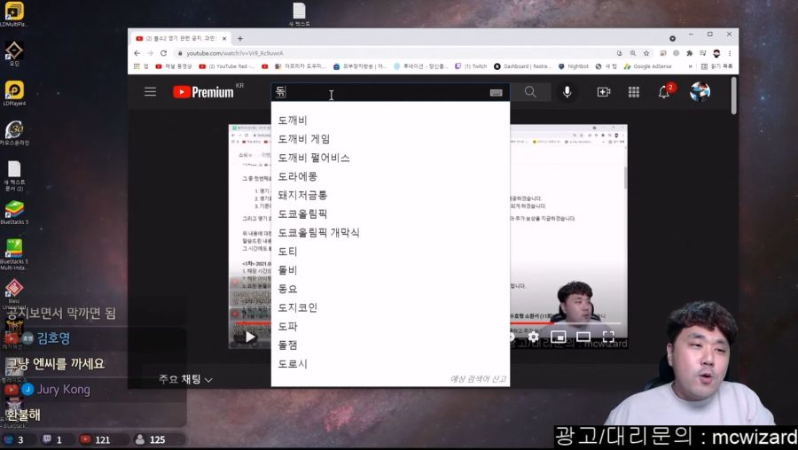The image size is (798, 450).
Task: Click the Chrome address bar URL
Action: [235, 53]
